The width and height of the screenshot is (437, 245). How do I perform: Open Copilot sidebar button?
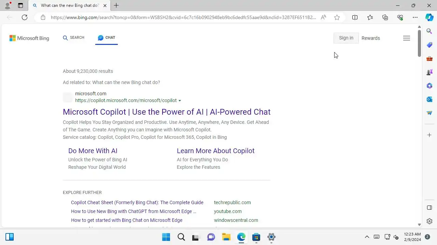pyautogui.click(x=429, y=17)
